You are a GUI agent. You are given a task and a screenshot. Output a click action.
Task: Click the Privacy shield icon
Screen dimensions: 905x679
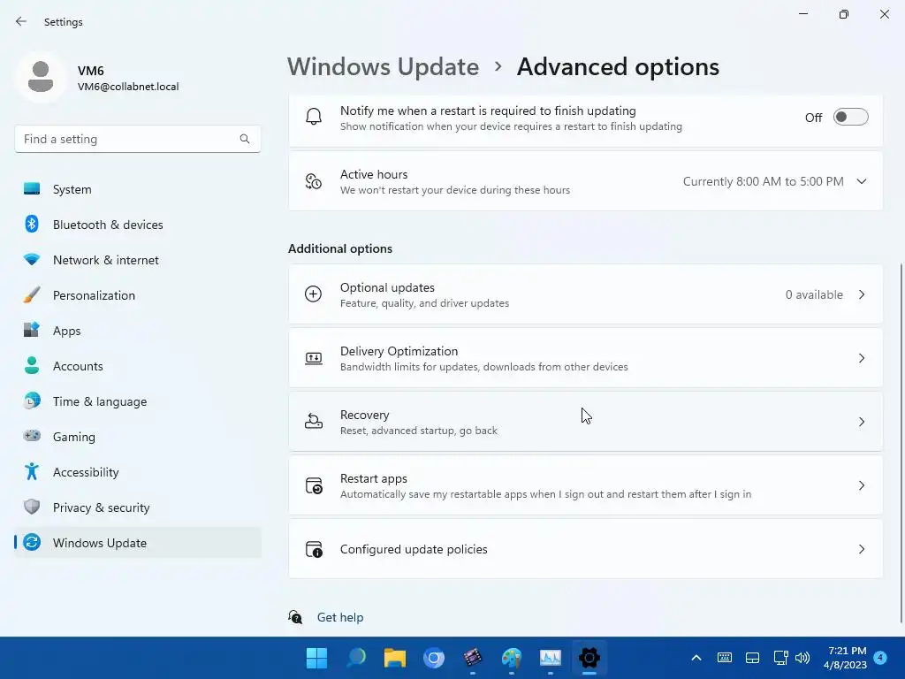tap(32, 507)
